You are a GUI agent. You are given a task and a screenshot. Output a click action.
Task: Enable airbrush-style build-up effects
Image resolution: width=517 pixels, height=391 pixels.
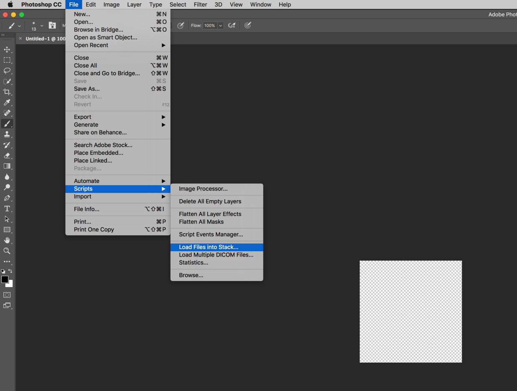(x=231, y=25)
